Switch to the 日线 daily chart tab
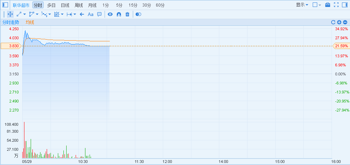 tap(65, 5)
